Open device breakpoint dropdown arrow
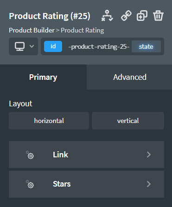 click(32, 46)
